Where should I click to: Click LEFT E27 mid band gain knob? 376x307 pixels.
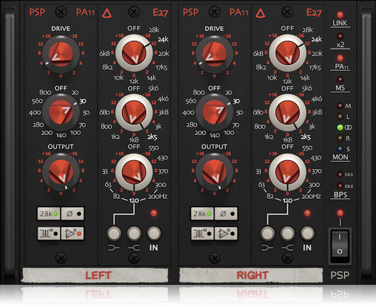click(134, 112)
